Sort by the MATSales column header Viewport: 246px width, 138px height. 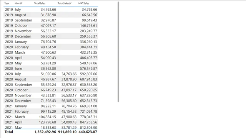click(x=84, y=3)
